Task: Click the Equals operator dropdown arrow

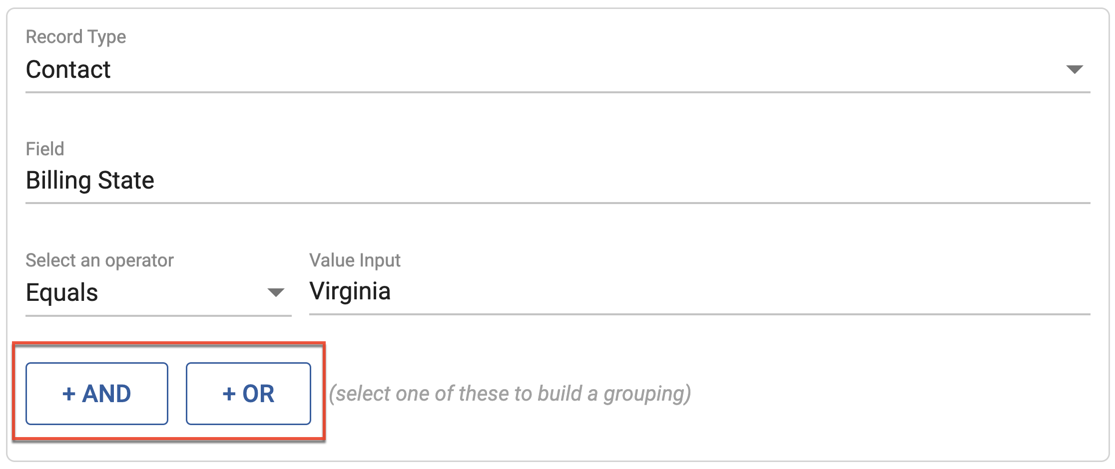Action: click(x=276, y=292)
